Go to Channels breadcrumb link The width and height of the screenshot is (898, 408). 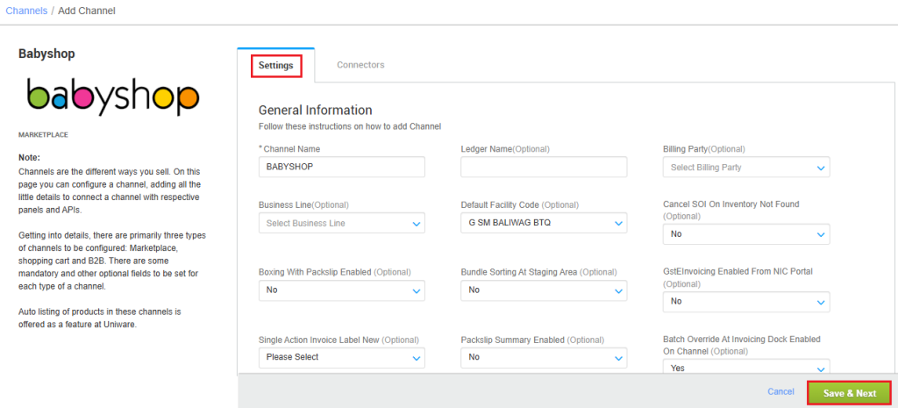click(x=26, y=11)
